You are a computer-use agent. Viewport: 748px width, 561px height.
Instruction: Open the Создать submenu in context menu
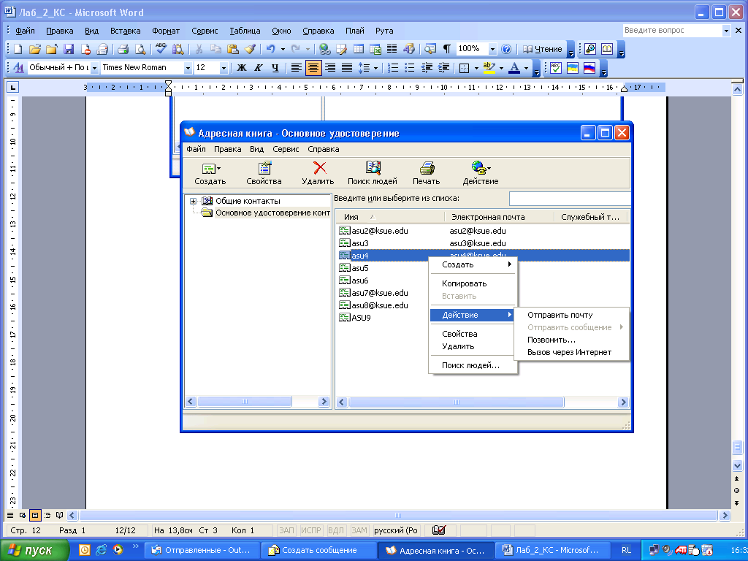pos(473,264)
